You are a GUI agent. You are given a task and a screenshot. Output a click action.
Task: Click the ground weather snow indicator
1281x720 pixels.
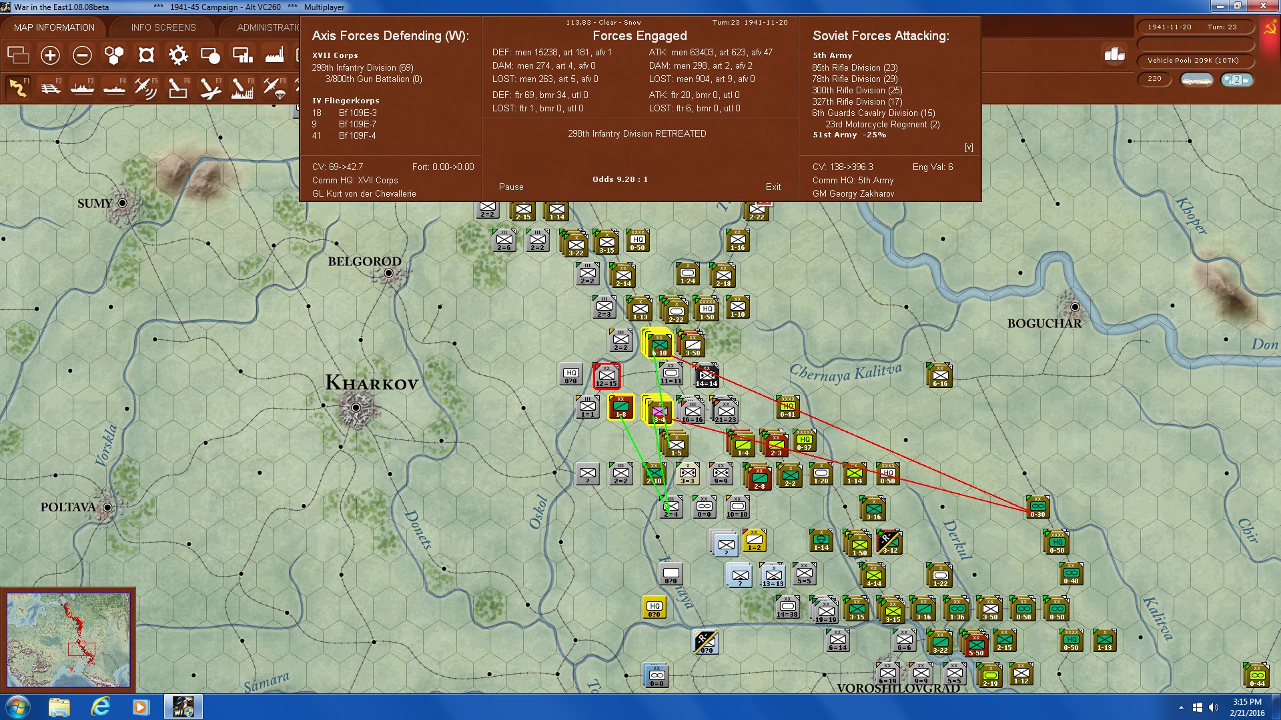1197,80
